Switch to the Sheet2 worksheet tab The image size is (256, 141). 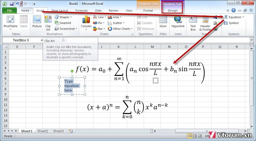[43, 131]
